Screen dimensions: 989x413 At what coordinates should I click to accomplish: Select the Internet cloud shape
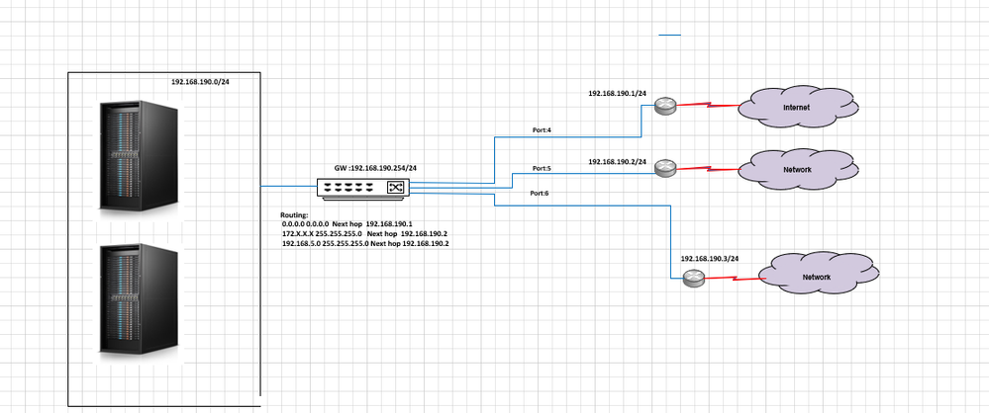[x=798, y=108]
